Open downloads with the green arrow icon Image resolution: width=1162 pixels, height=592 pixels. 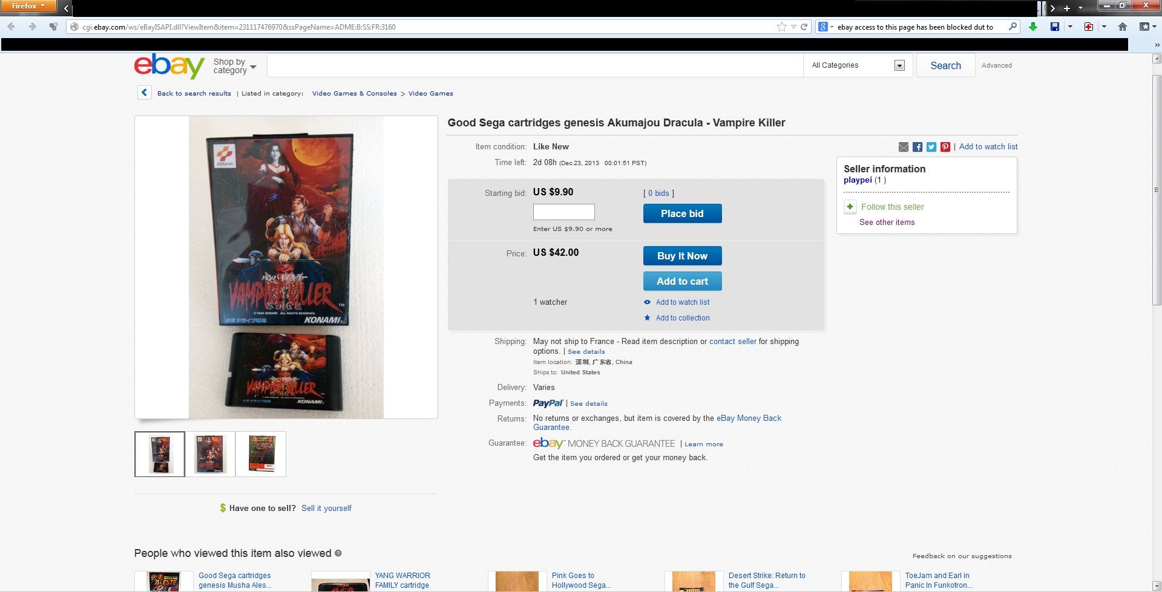coord(1033,27)
